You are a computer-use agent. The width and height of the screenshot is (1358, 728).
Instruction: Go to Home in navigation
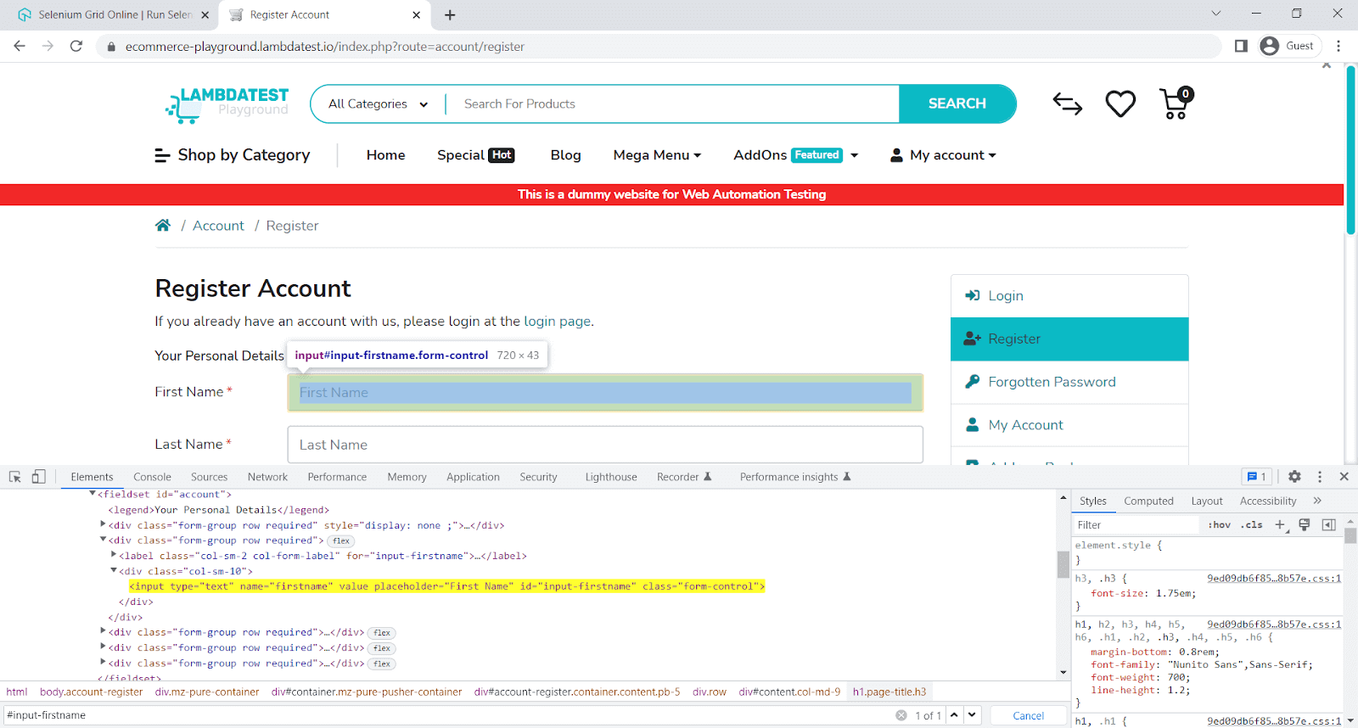point(385,154)
